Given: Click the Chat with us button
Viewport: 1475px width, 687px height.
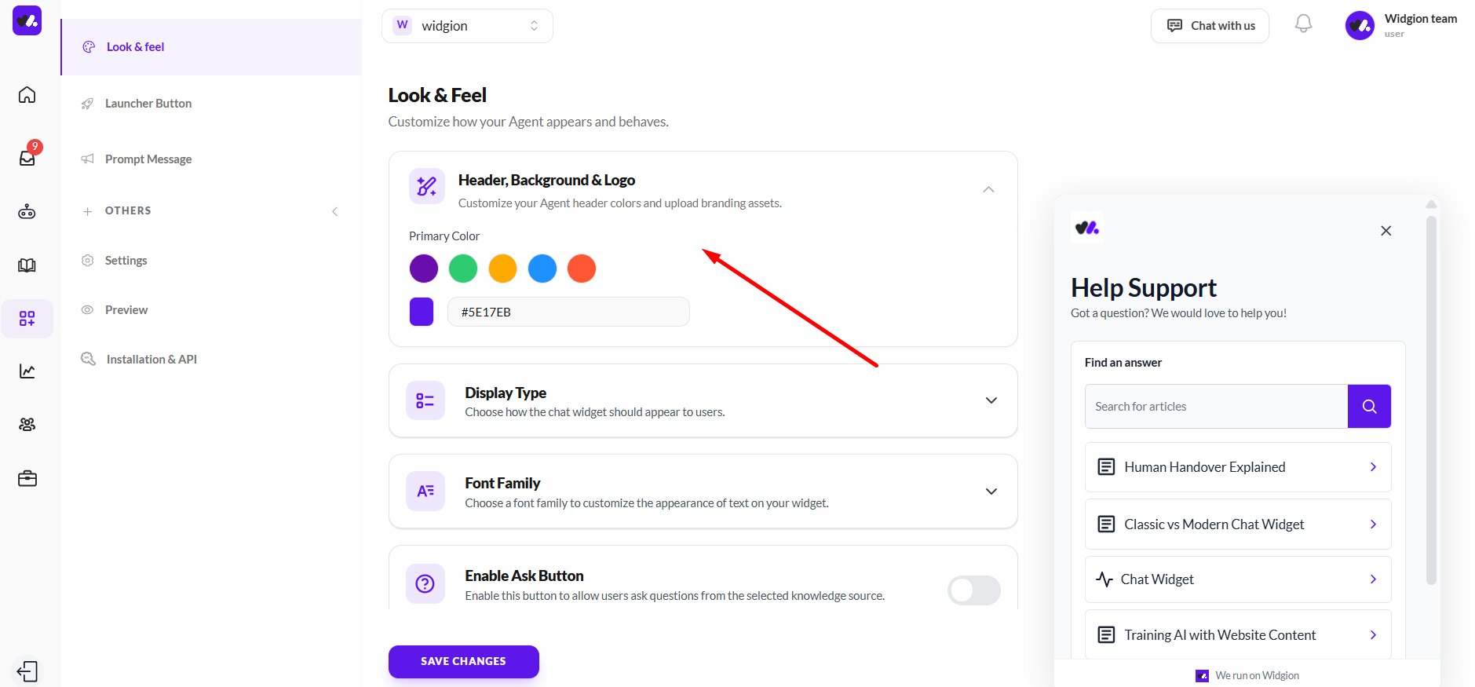Looking at the screenshot, I should pos(1210,26).
